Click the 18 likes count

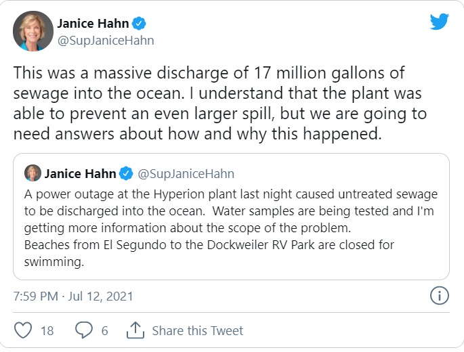point(47,331)
